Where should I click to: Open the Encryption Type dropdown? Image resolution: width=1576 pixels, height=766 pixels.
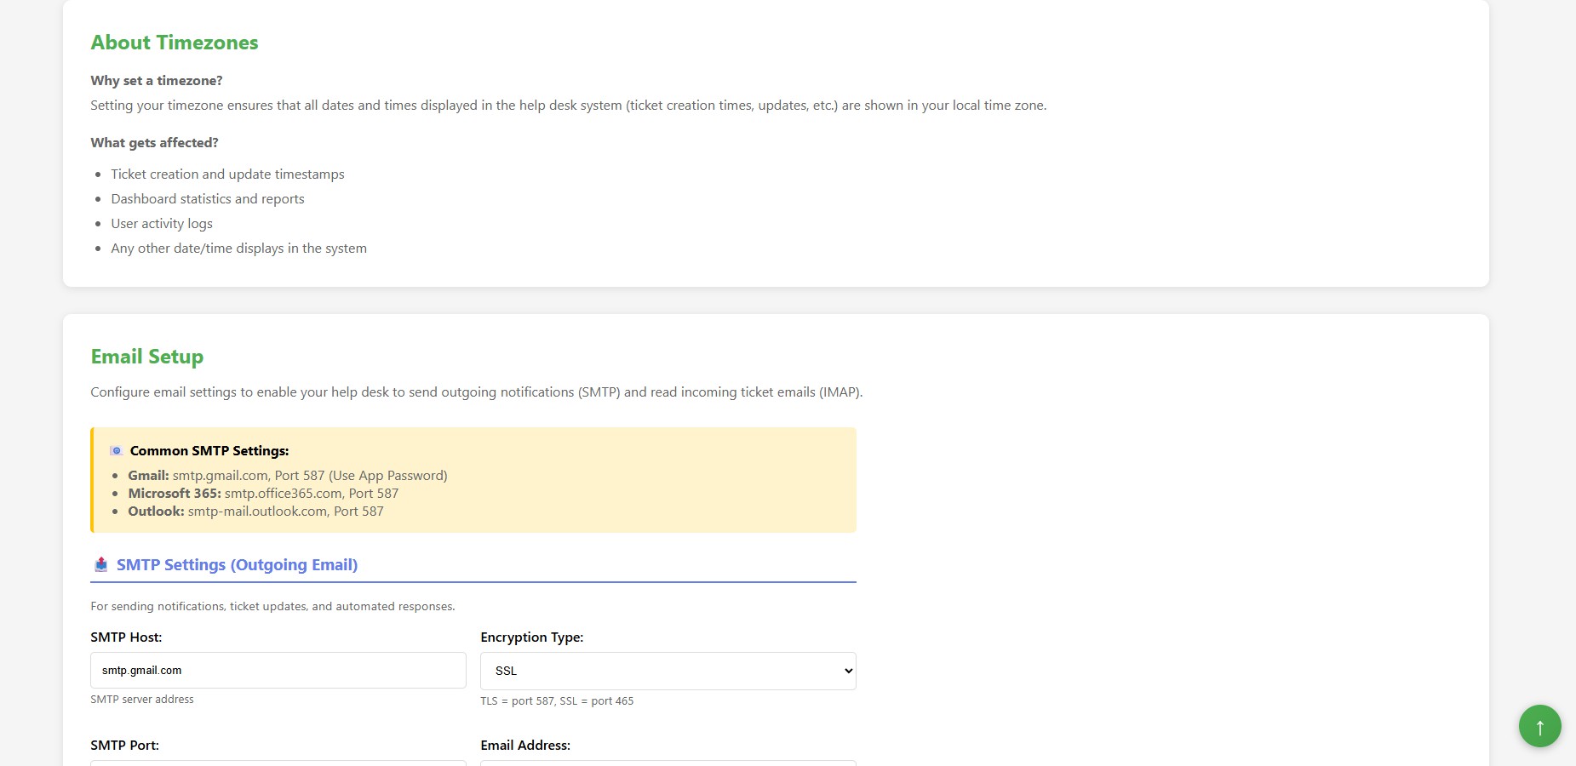point(668,671)
